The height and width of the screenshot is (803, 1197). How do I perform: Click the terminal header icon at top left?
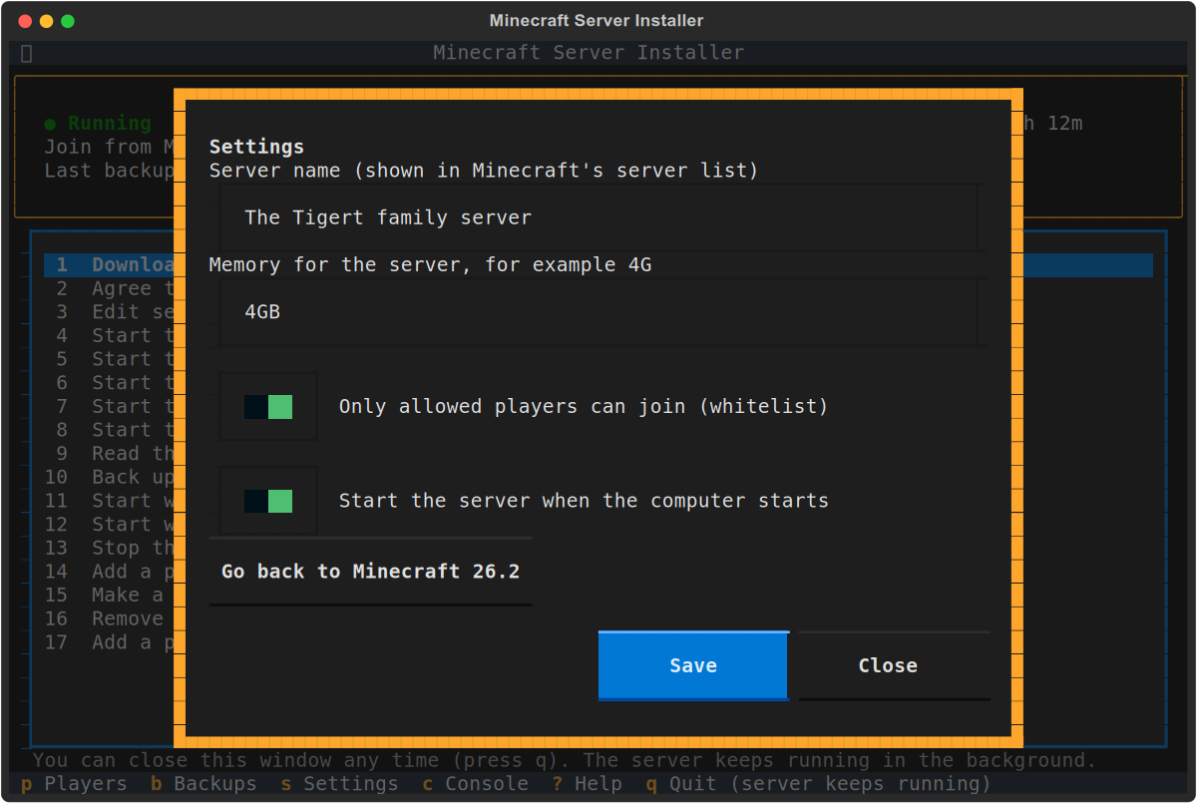coord(27,53)
